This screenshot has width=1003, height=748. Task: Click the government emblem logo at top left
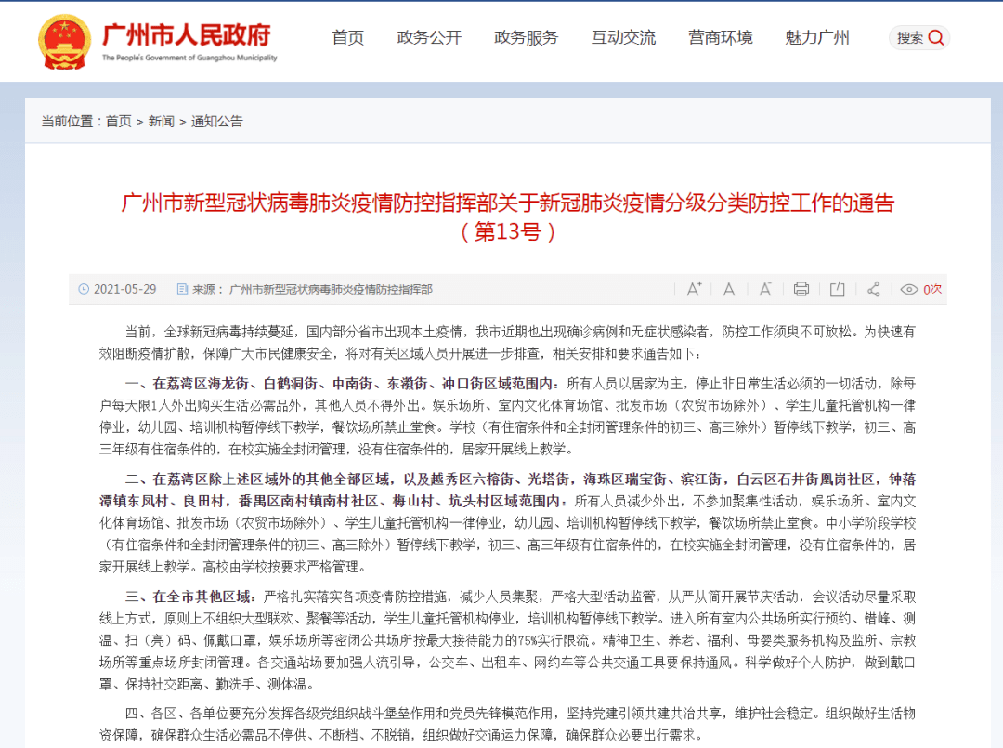63,39
